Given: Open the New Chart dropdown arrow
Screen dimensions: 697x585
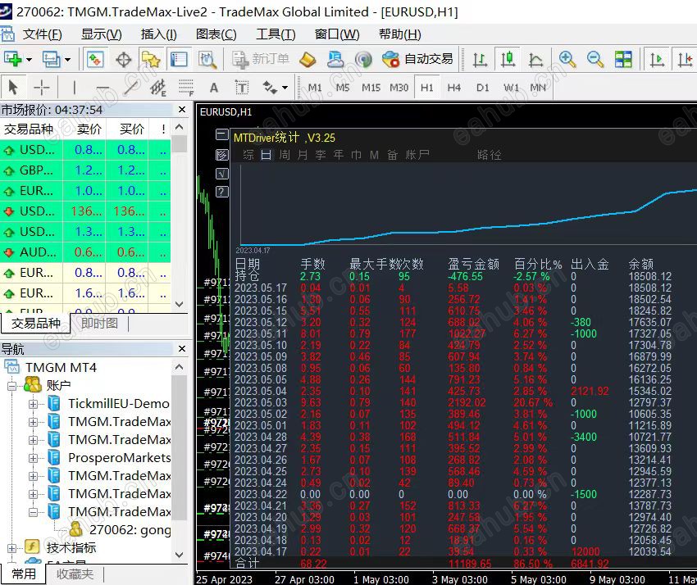Looking at the screenshot, I should point(29,60).
